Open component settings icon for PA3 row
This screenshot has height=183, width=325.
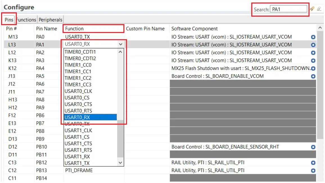313,60
